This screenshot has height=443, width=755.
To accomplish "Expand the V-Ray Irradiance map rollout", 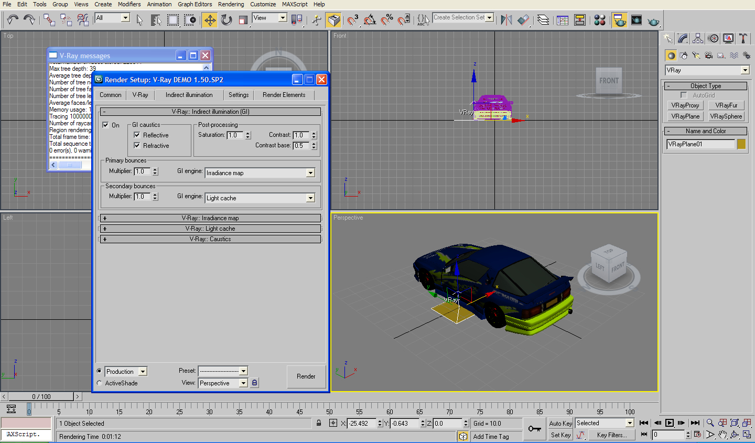I will tap(210, 218).
